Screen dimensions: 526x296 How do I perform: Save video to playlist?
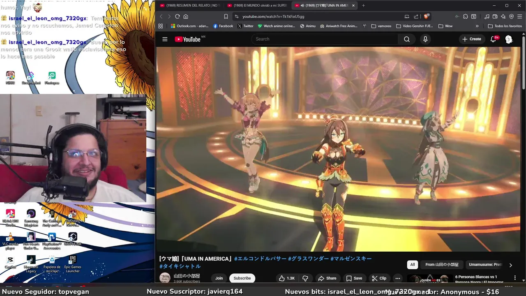(x=354, y=278)
